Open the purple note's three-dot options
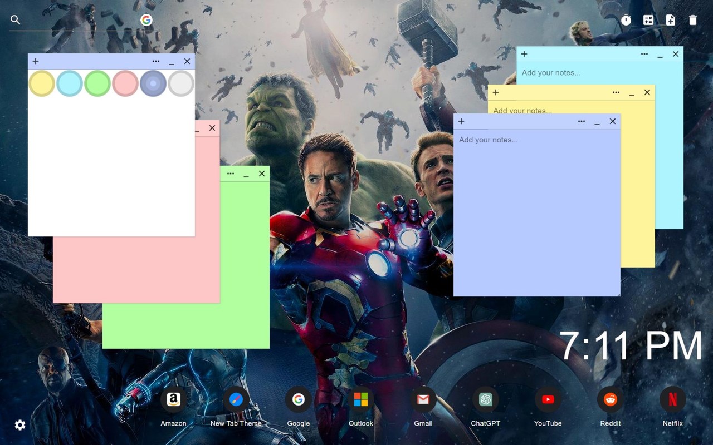 [x=582, y=121]
